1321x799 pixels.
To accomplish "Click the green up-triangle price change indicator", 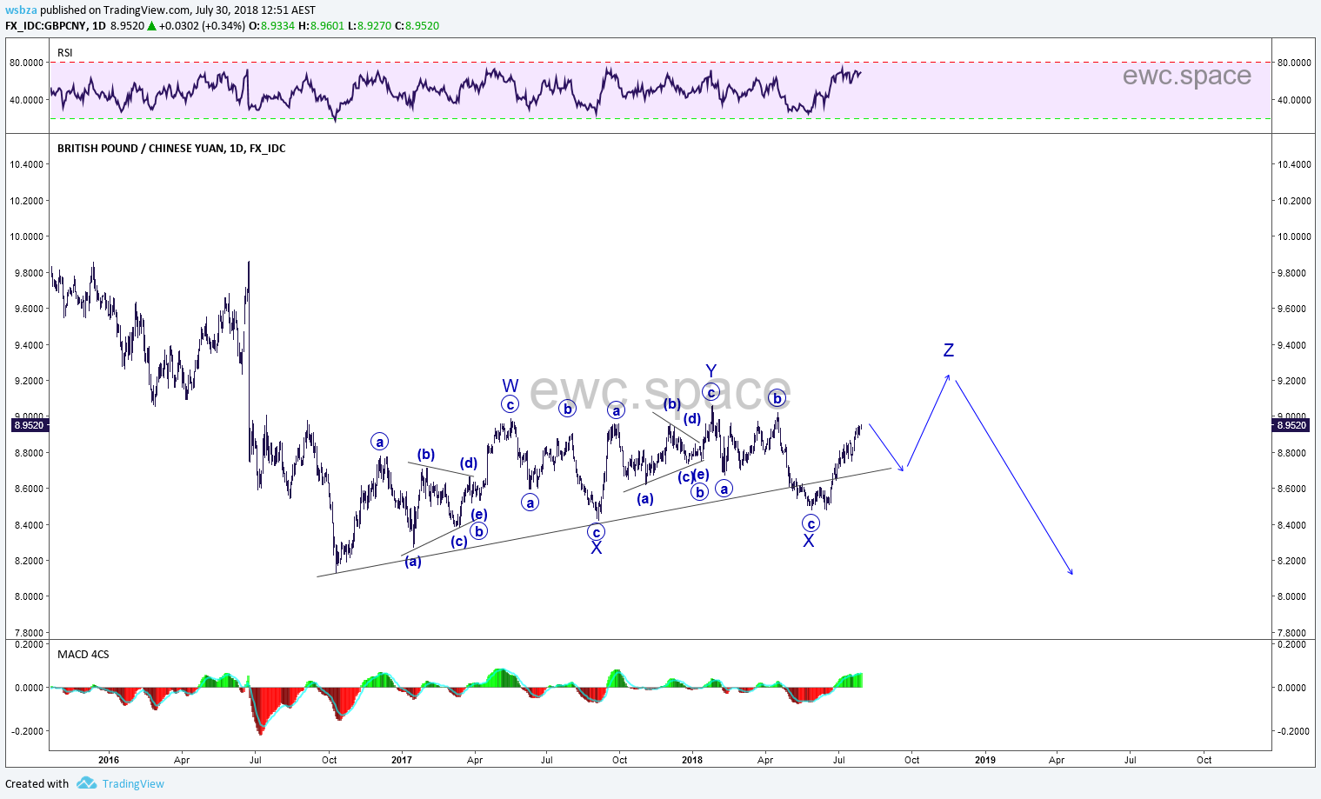I will pyautogui.click(x=152, y=26).
